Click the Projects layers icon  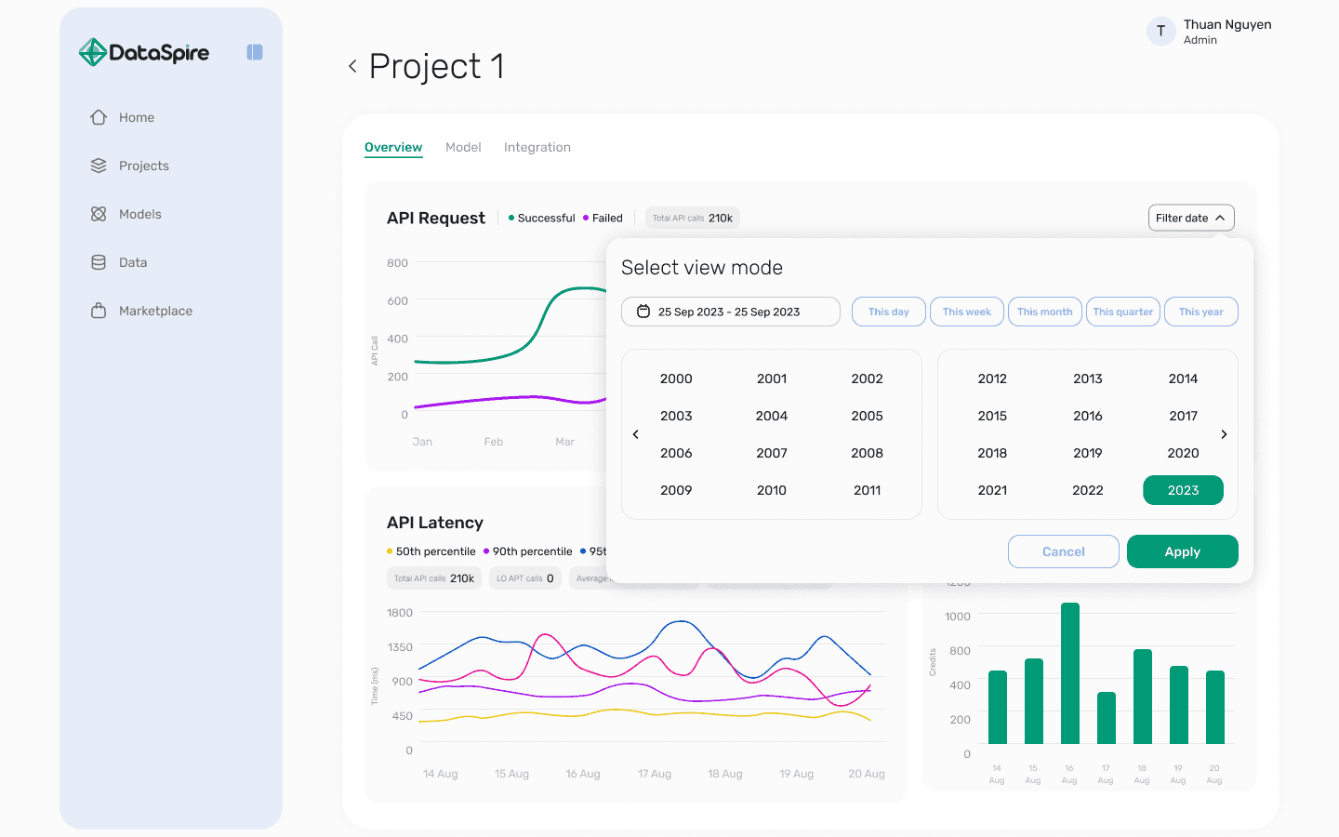point(99,166)
